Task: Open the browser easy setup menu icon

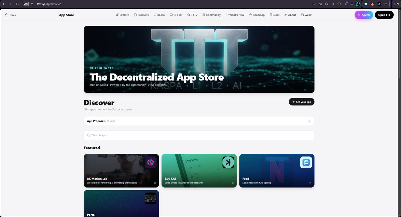Action: point(352,4)
